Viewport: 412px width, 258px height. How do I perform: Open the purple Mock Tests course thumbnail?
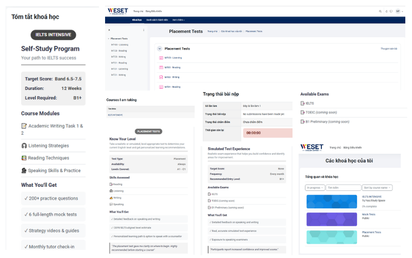pyautogui.click(x=332, y=219)
